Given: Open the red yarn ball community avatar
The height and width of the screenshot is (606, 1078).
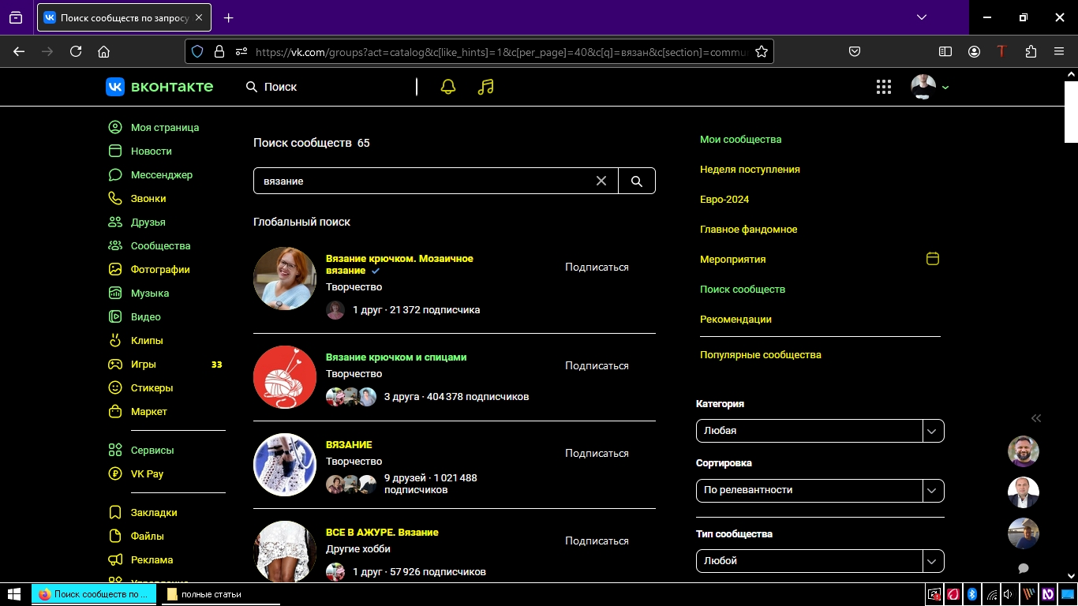Looking at the screenshot, I should pyautogui.click(x=285, y=377).
